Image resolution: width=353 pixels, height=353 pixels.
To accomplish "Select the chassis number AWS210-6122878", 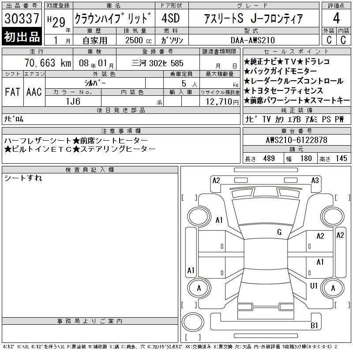I will 297,140.
